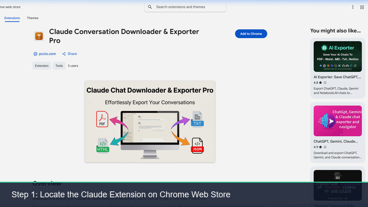
Task: Click the PDF icon in the promo image
Action: (102, 119)
